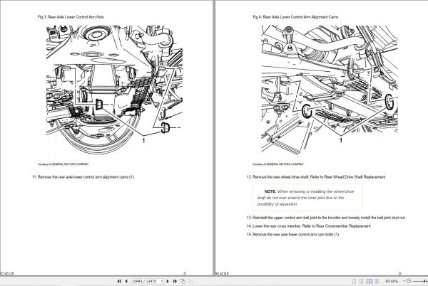Jump to the last page

click(x=175, y=281)
